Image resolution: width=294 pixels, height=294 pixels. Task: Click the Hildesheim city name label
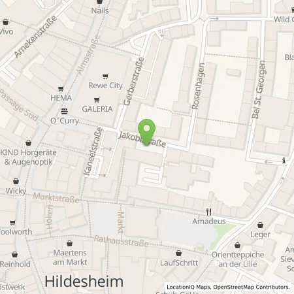[84, 282]
